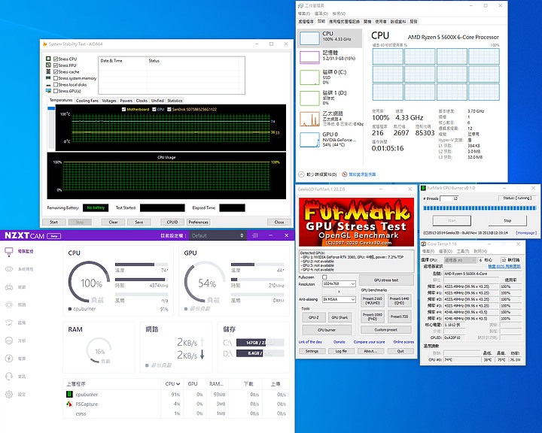Open the PC monitoring icon in NZXT CAM sidebar
Viewport: 542px width, 433px height.
tap(9, 251)
